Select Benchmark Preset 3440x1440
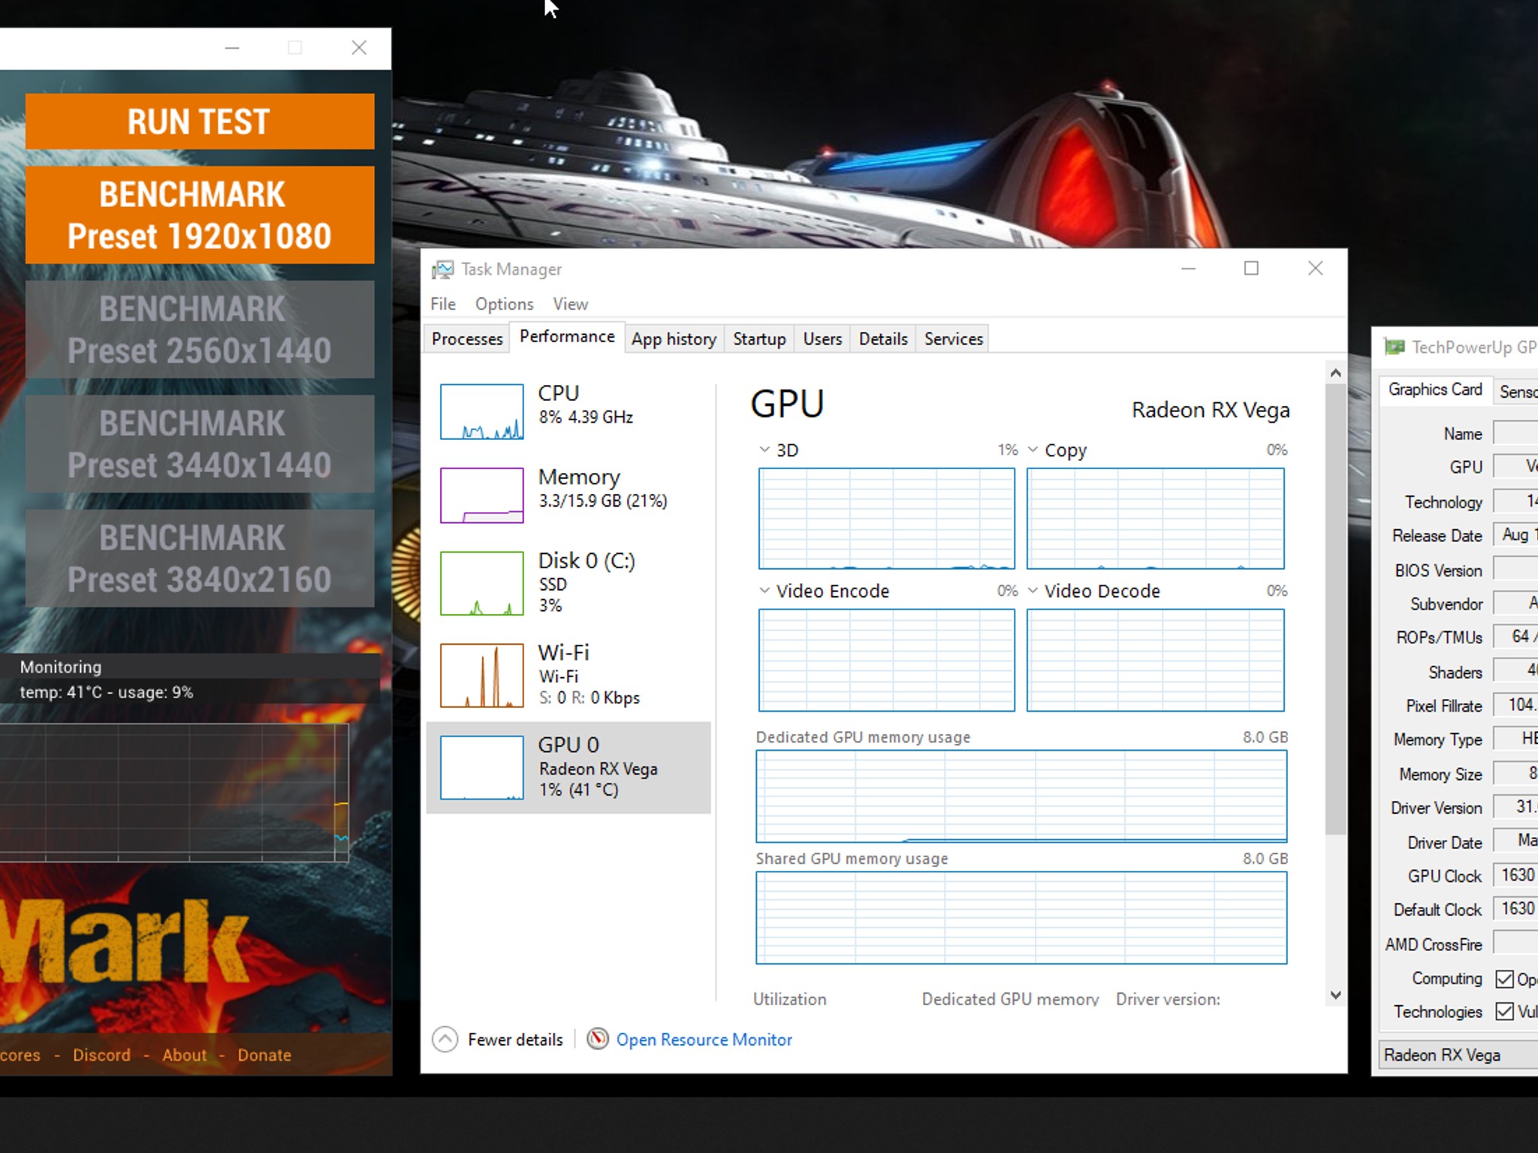Image resolution: width=1538 pixels, height=1153 pixels. pyautogui.click(x=200, y=444)
